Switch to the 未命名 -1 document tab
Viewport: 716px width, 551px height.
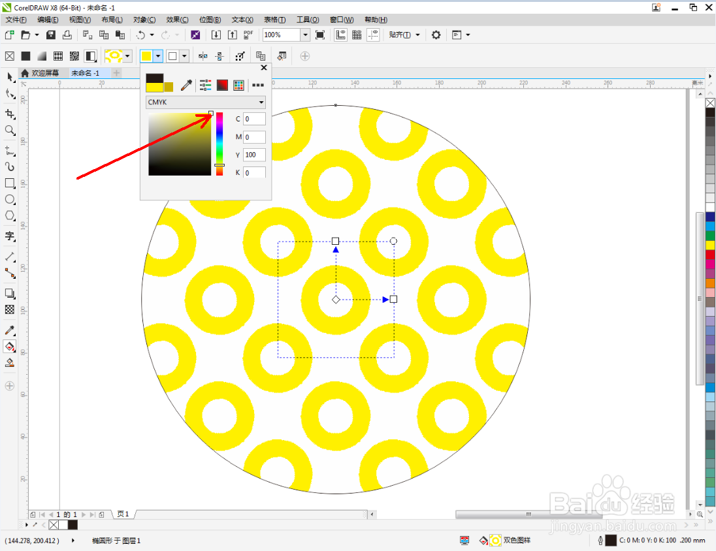click(86, 73)
